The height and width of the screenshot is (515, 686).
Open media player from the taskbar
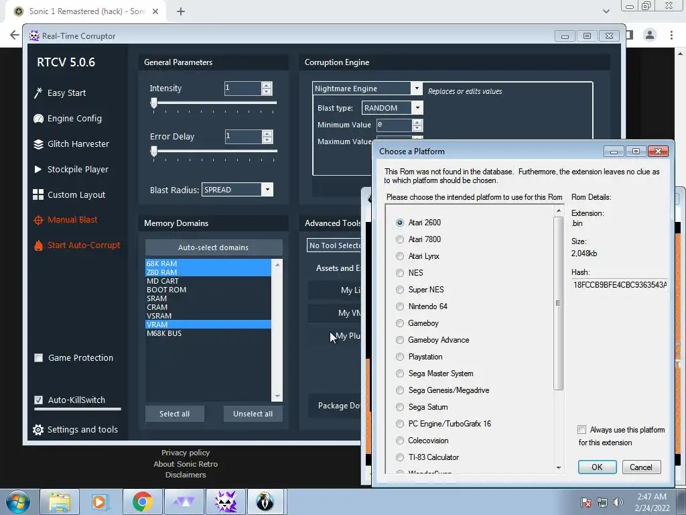[99, 502]
